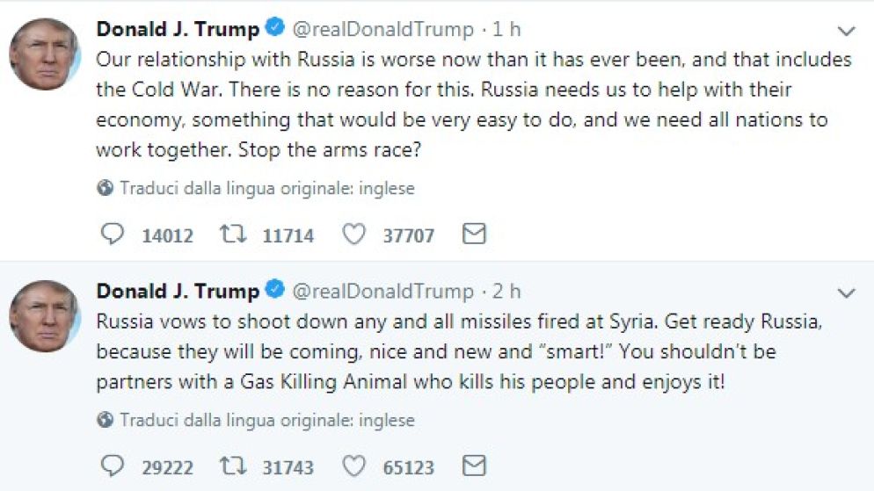Image resolution: width=874 pixels, height=491 pixels.
Task: Open Donald J. Trump name on first tweet
Action: click(x=178, y=29)
